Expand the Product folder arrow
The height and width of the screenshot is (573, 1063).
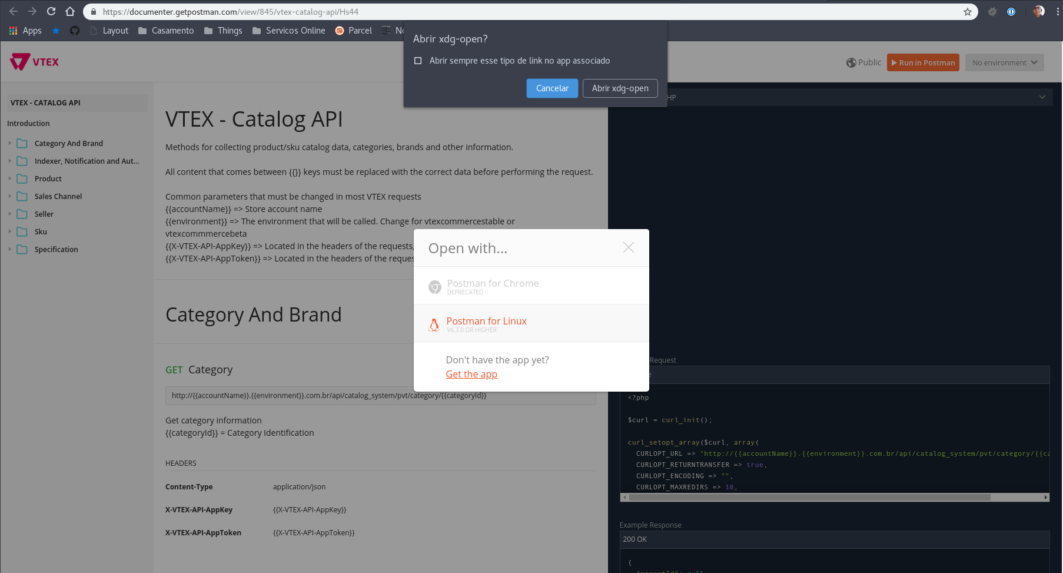(x=10, y=178)
